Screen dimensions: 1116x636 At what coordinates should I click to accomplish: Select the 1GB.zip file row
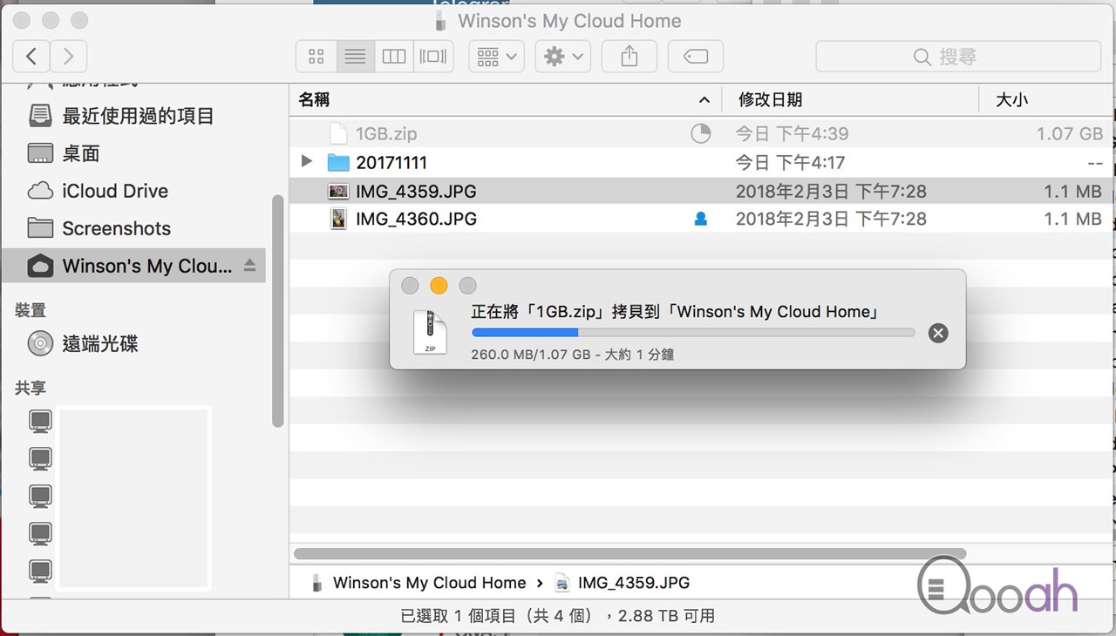coord(701,133)
